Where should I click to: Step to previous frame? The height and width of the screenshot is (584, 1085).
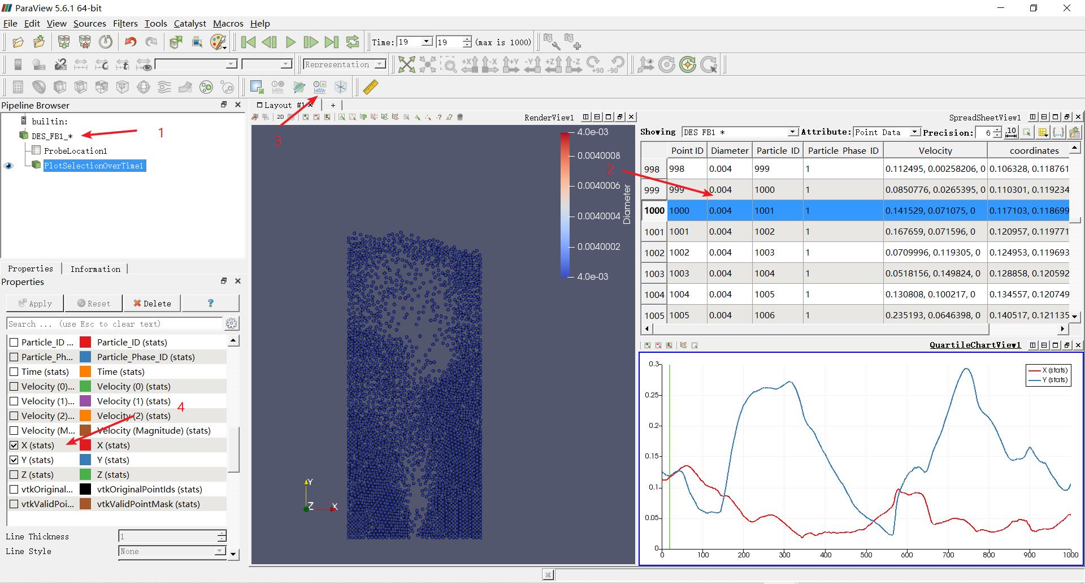point(269,42)
